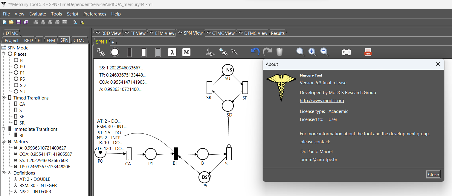
Task: Switch to the Results tab
Action: click(278, 33)
